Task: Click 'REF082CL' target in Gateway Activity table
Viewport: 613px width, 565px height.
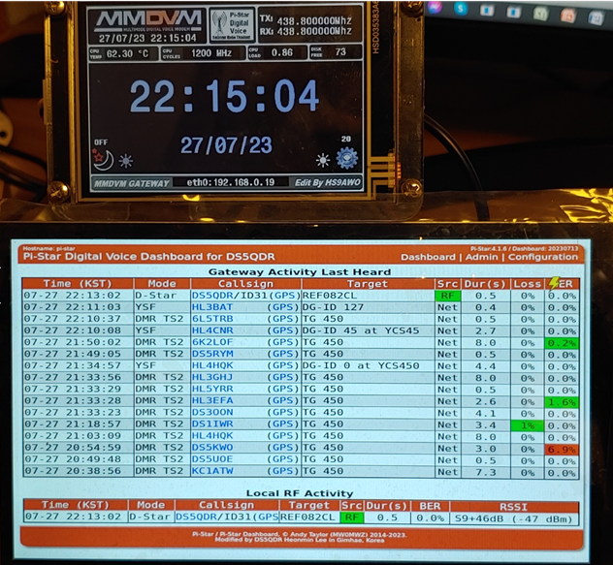Action: [330, 296]
